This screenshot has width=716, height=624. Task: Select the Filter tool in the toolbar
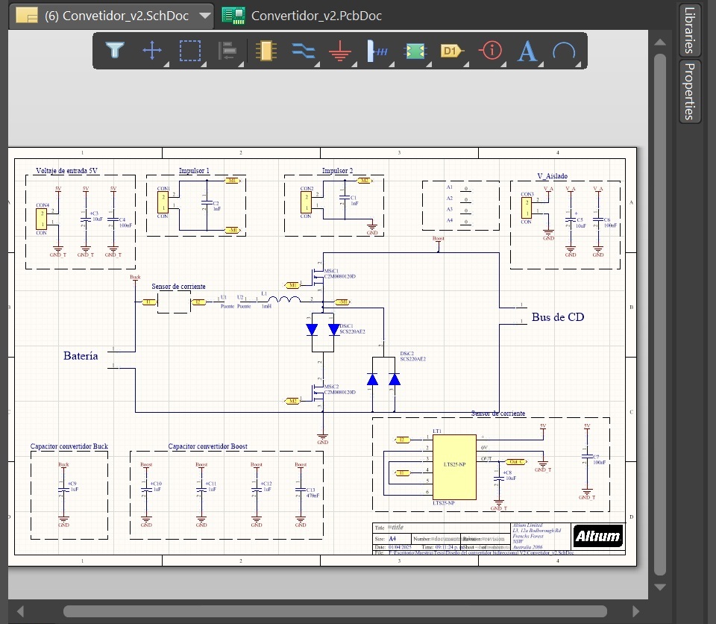click(115, 51)
